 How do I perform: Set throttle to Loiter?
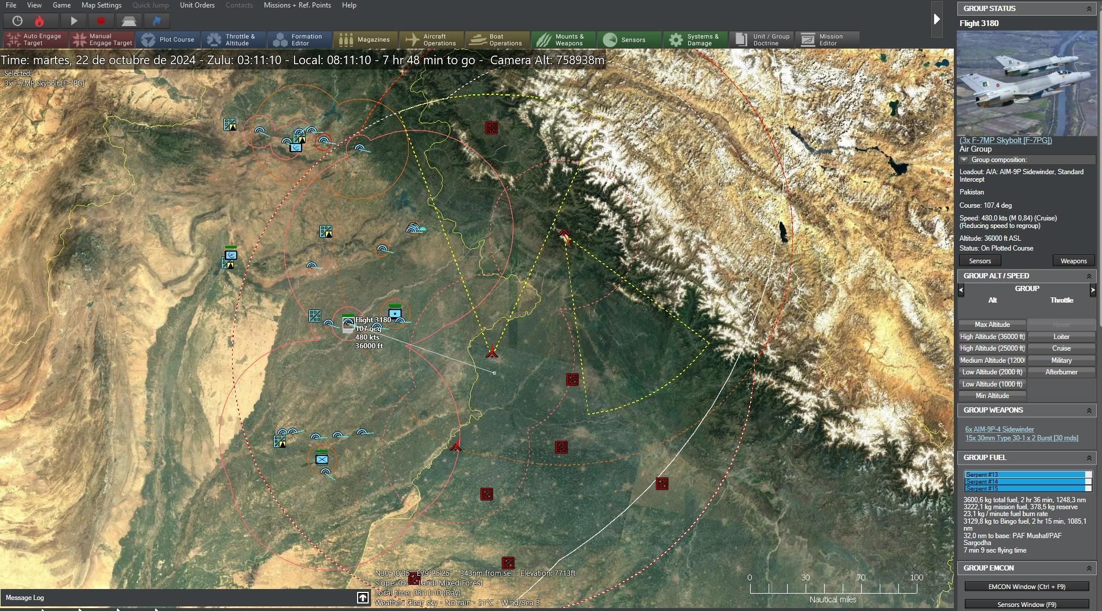click(1061, 336)
